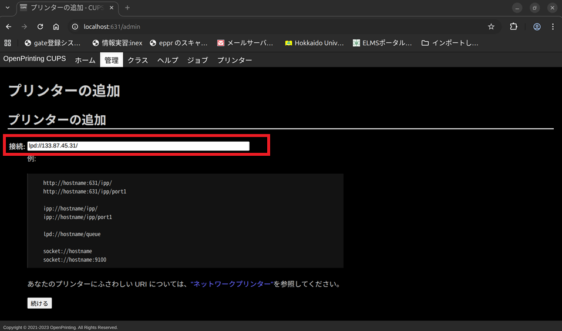Open the Chrome three-dot menu
The image size is (562, 331).
[553, 26]
